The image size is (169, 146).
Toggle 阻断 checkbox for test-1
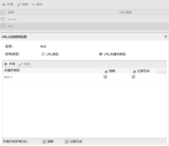(105, 77)
